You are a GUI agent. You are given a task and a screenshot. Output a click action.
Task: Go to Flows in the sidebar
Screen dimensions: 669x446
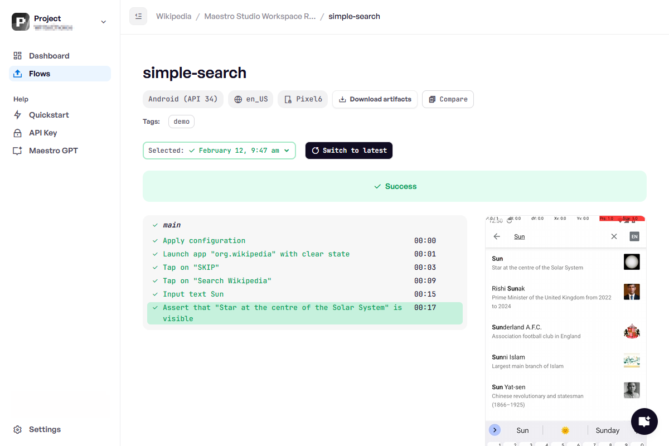pyautogui.click(x=40, y=74)
